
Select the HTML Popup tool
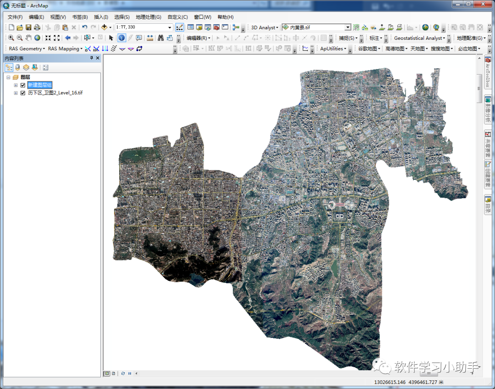tap(139, 38)
